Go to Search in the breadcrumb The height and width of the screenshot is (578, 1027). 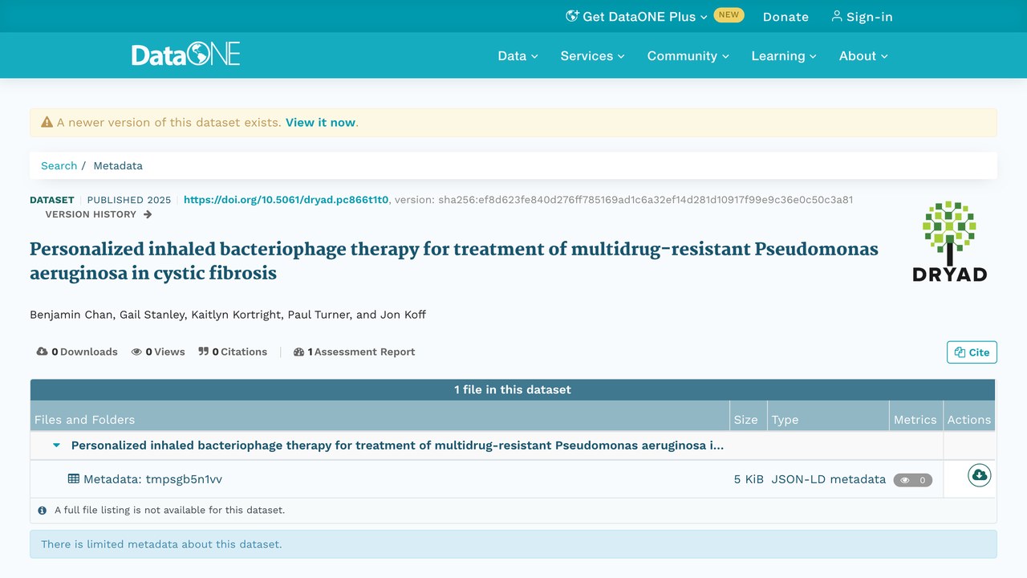pos(59,165)
